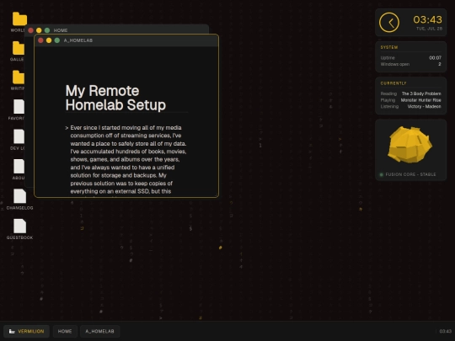Image resolution: width=455 pixels, height=341 pixels.
Task: Click the HOME window title bar text
Action: click(x=61, y=30)
